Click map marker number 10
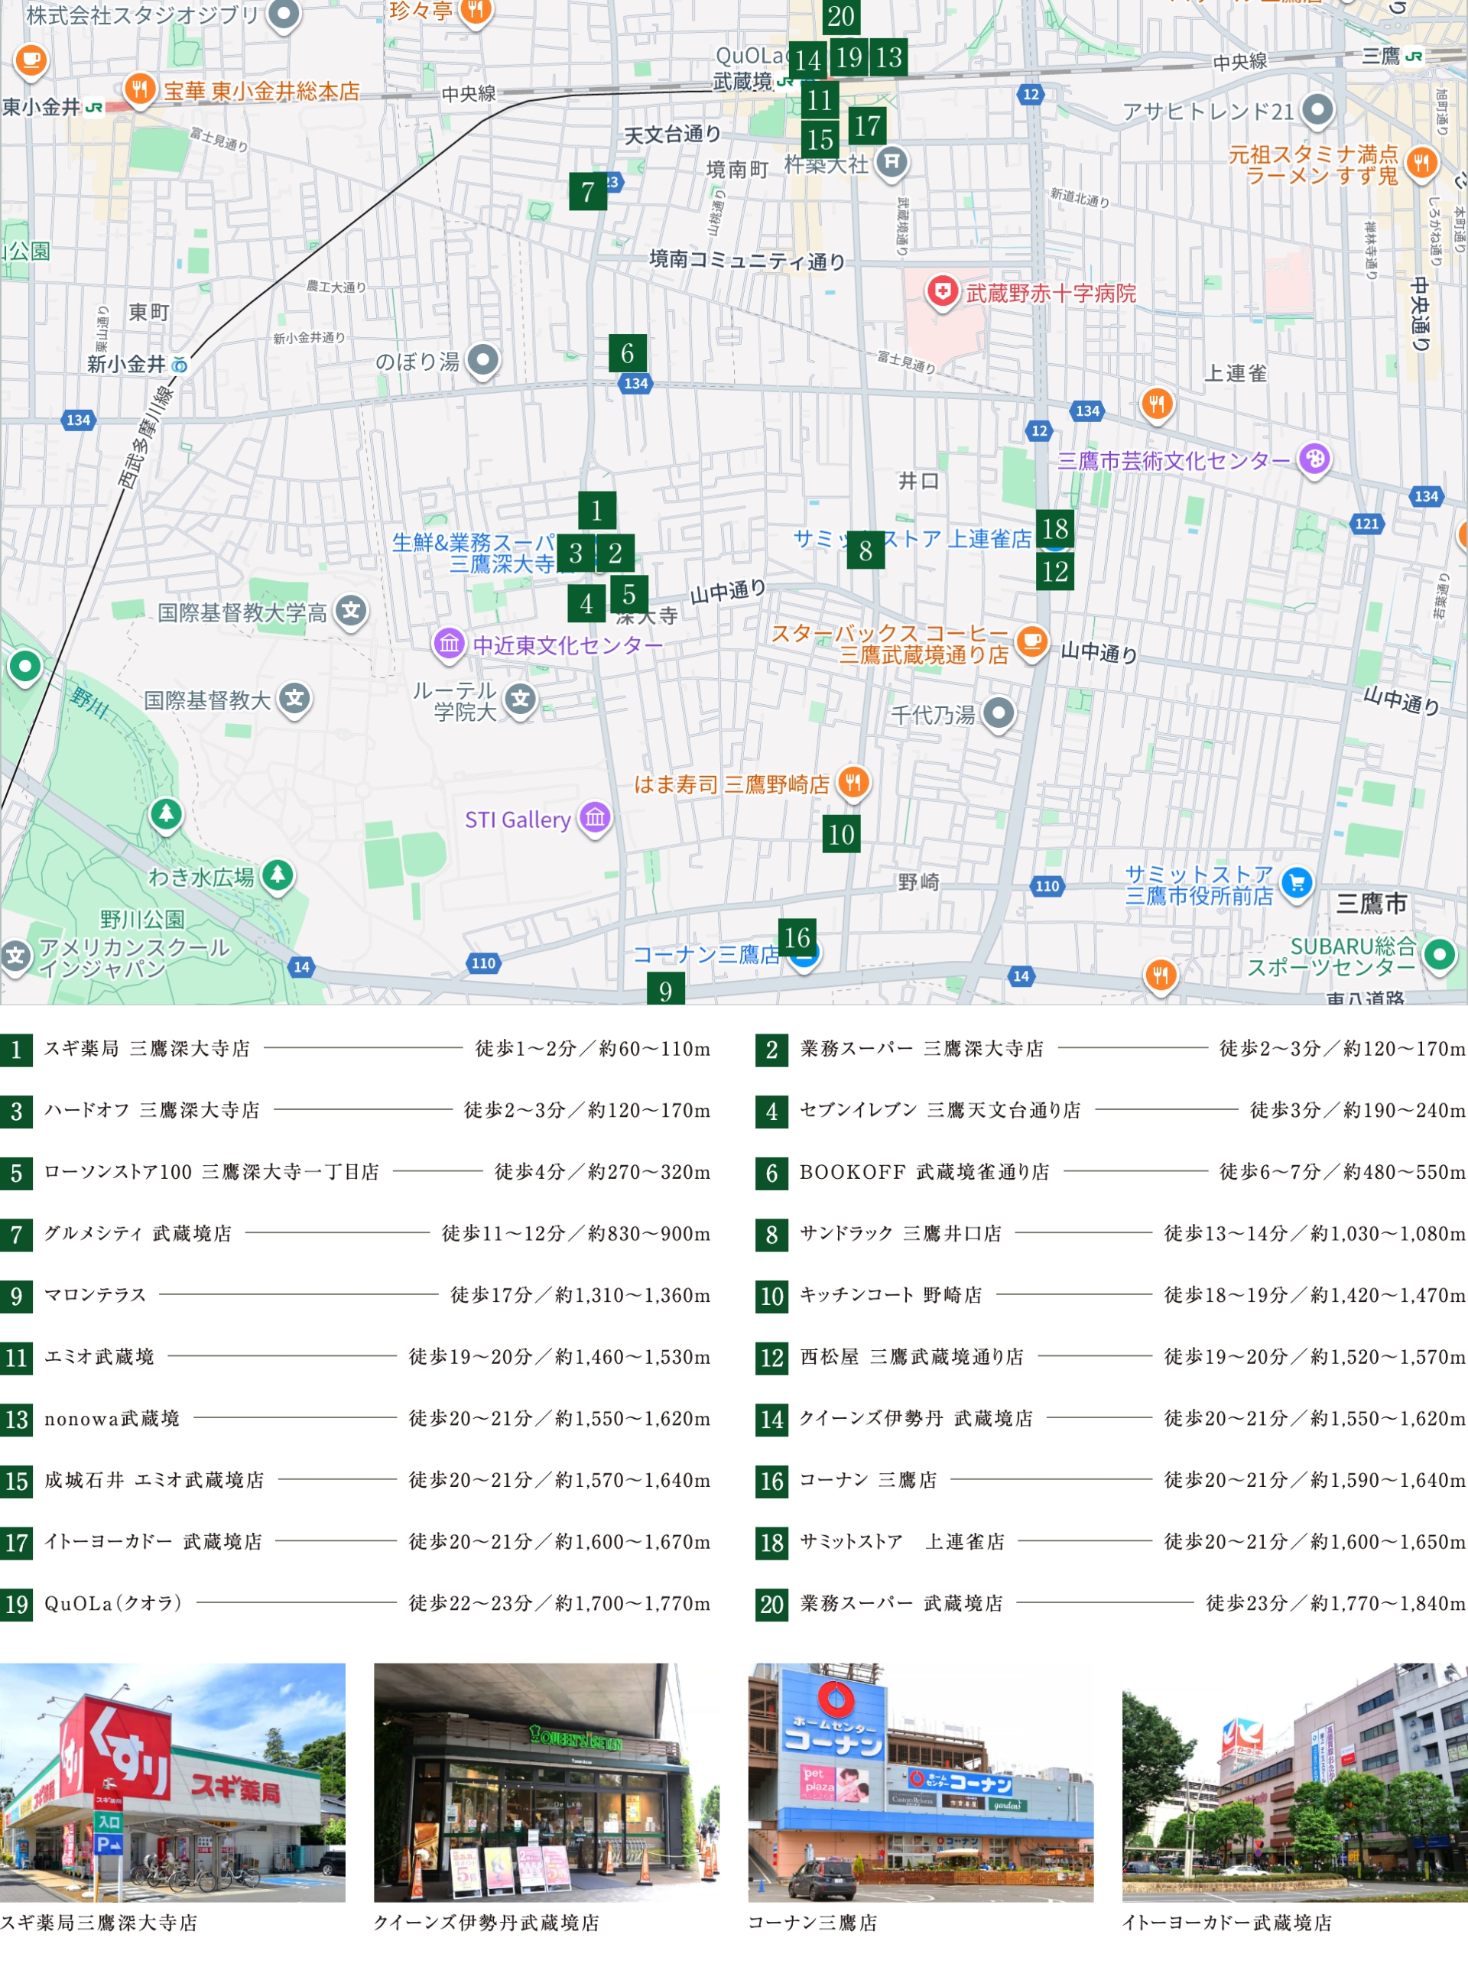 click(840, 834)
